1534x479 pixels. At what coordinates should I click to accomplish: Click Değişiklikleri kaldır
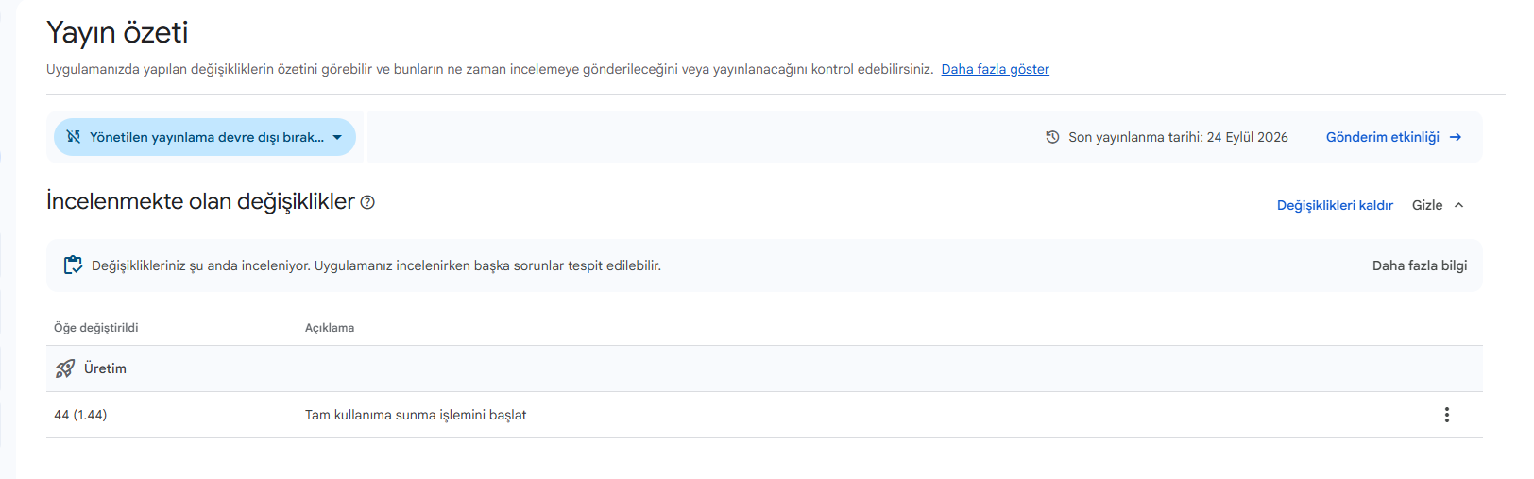[x=1335, y=205]
